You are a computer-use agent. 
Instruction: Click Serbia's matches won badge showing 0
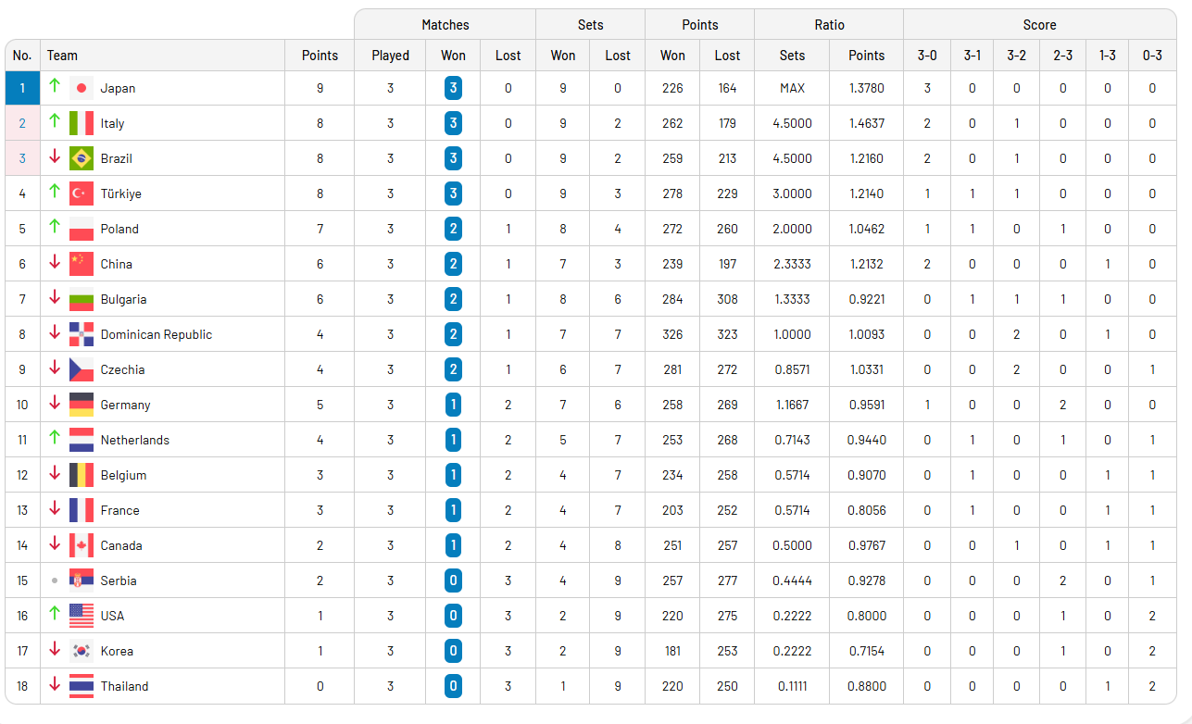[453, 581]
